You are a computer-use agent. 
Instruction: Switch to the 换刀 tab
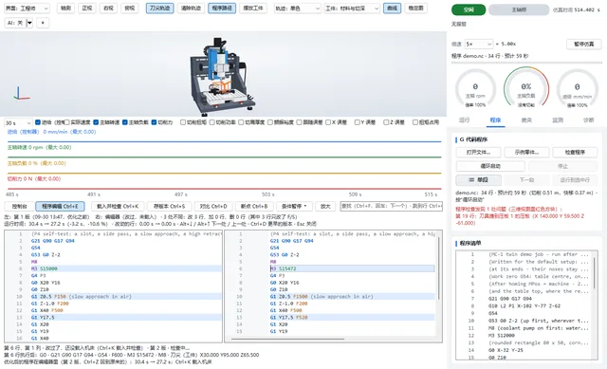pos(526,120)
